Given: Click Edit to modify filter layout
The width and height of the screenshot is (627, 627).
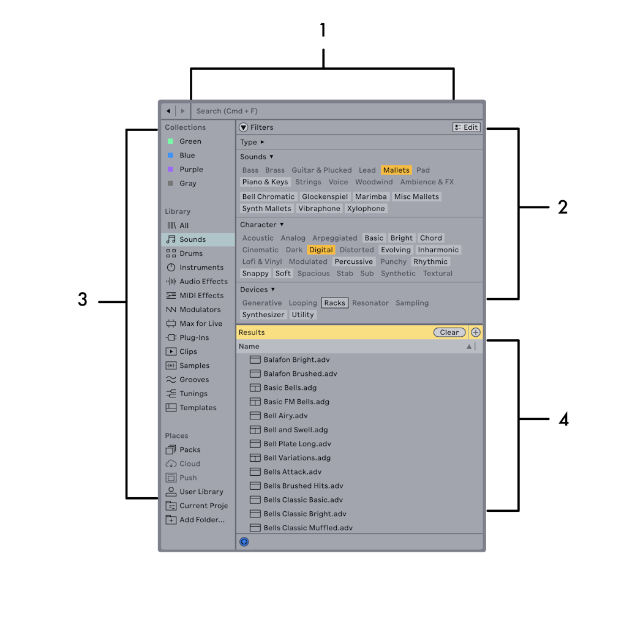Looking at the screenshot, I should [466, 127].
